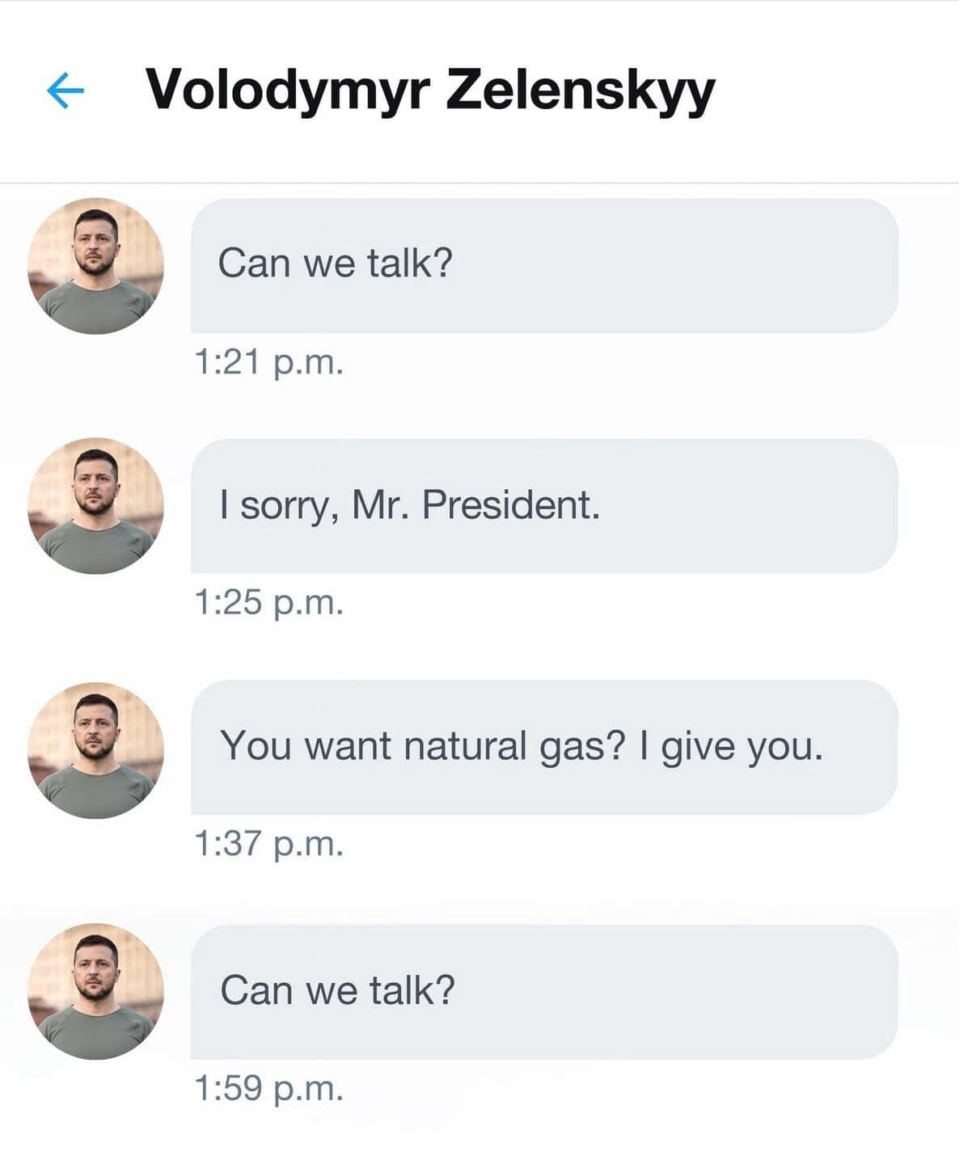Tap avatar beside the 1:59 p.m. message

(x=95, y=991)
